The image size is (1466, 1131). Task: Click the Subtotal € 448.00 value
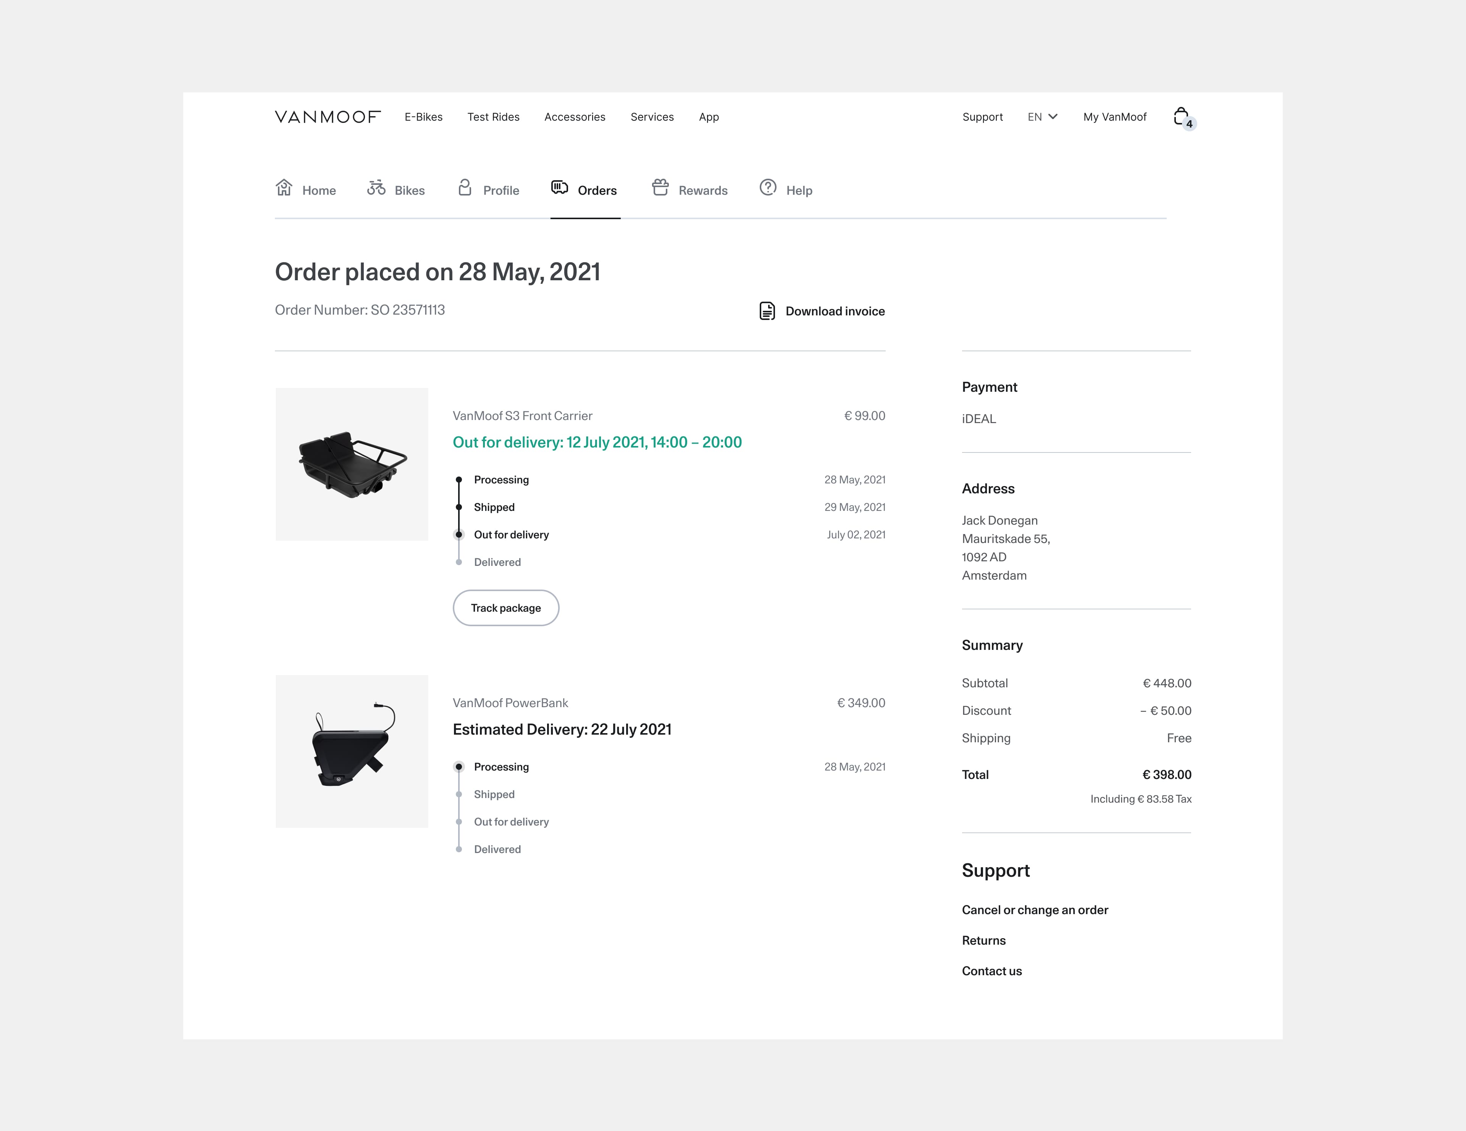click(x=1167, y=683)
